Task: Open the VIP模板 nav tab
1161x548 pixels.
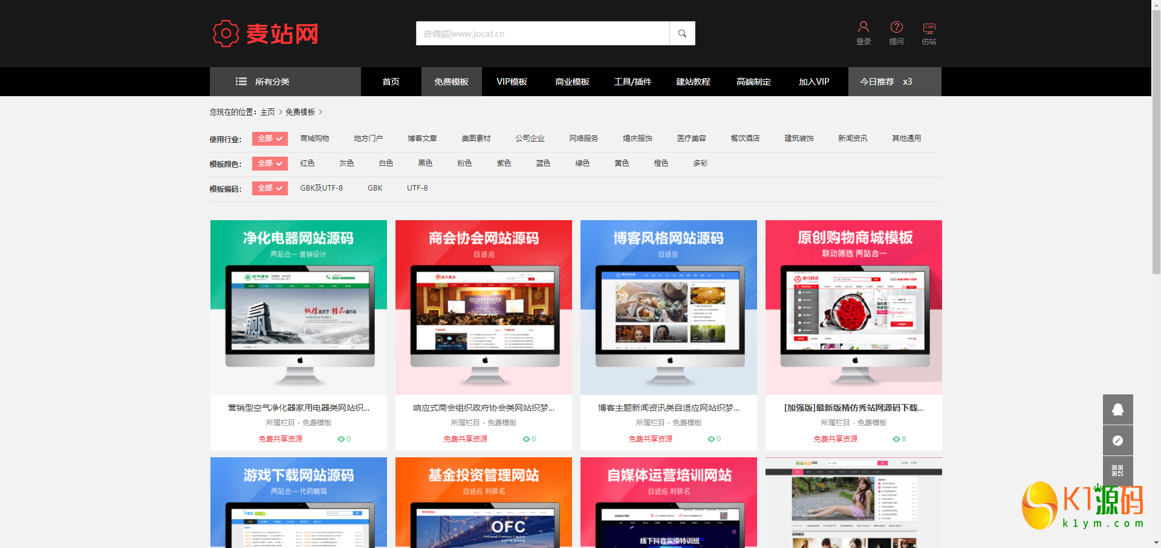Action: point(512,82)
